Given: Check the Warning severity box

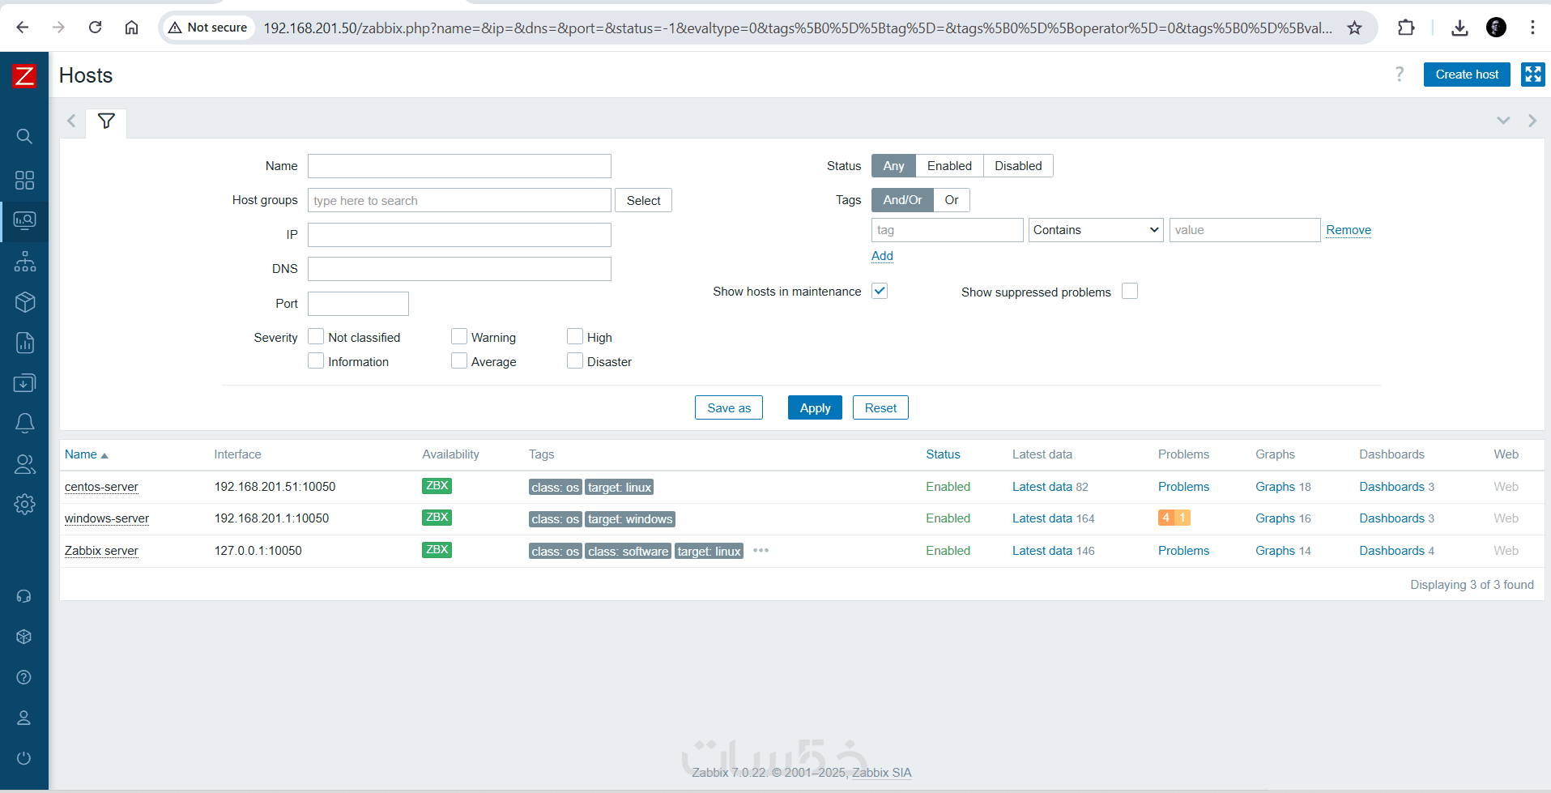Looking at the screenshot, I should pyautogui.click(x=459, y=336).
